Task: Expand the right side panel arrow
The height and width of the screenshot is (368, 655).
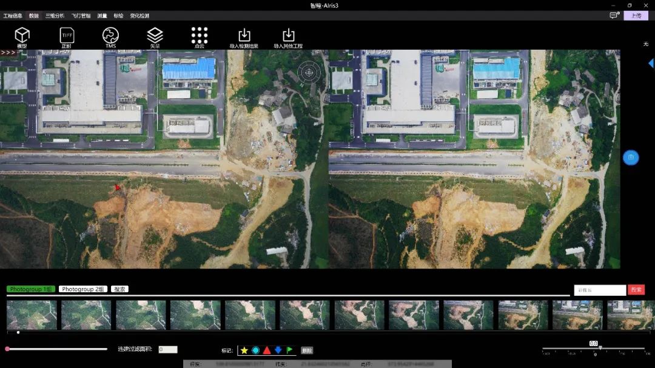Action: [650, 63]
